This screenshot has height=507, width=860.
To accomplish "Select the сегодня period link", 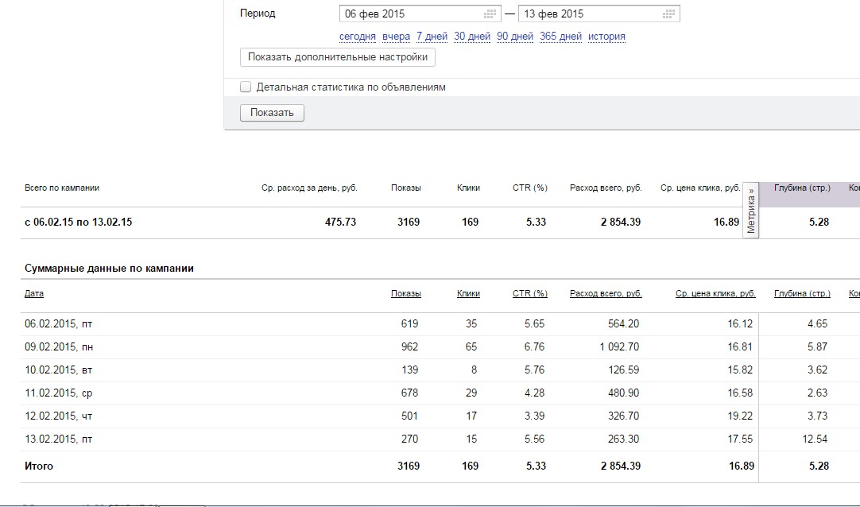I will pyautogui.click(x=357, y=37).
